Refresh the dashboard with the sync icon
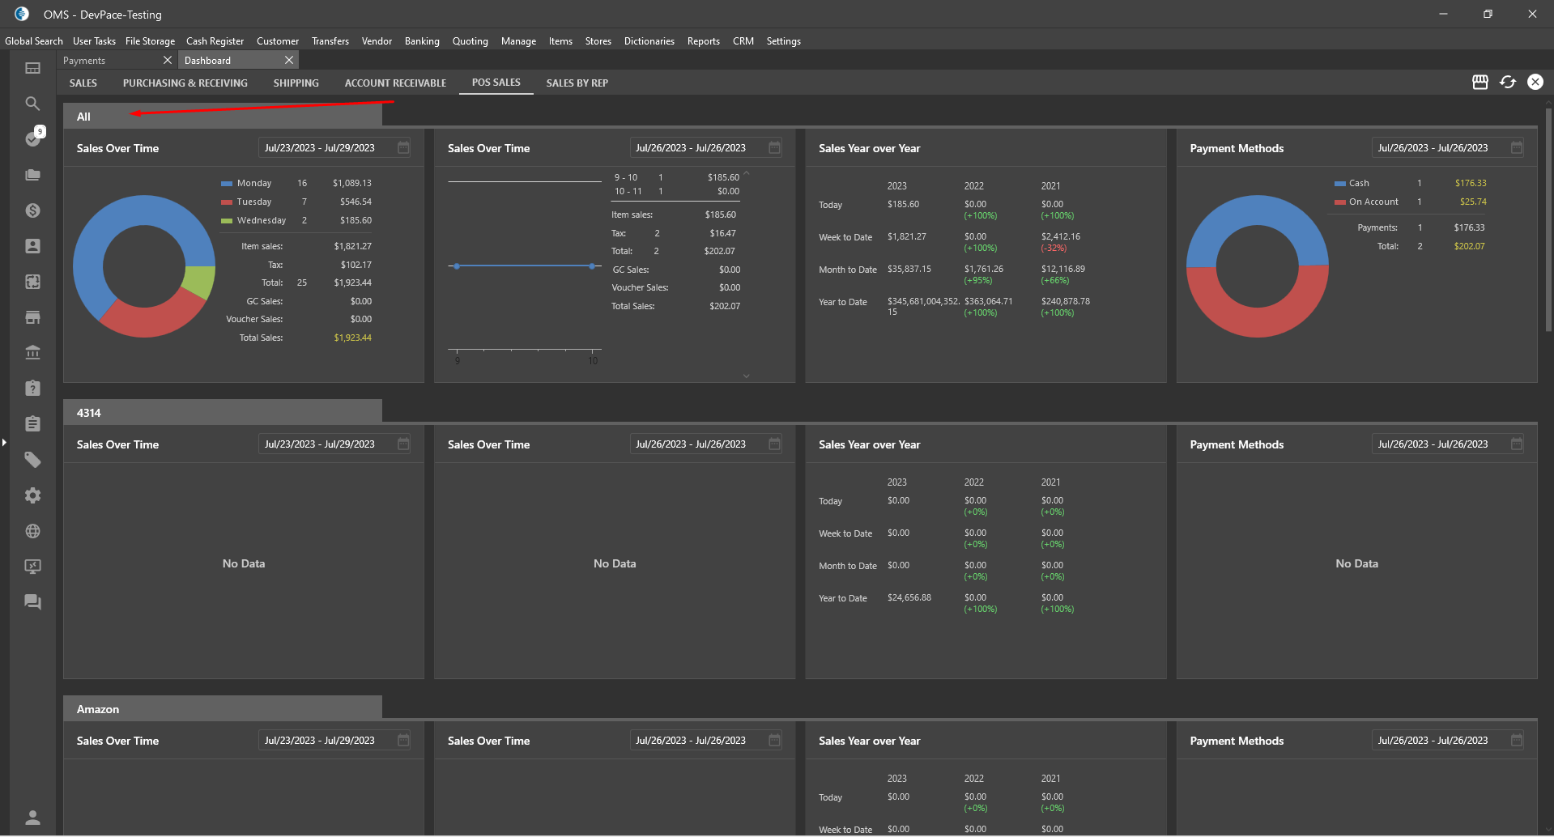Viewport: 1554px width, 837px height. coord(1507,82)
